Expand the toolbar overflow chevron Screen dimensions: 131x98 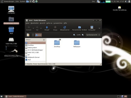(99, 28)
